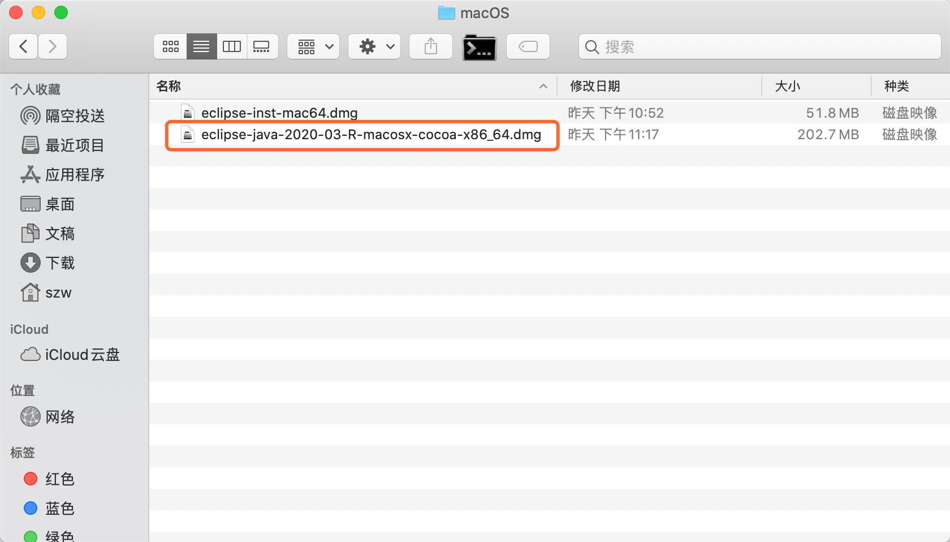The image size is (950, 542).
Task: Go forward with the right arrow button
Action: coord(53,46)
